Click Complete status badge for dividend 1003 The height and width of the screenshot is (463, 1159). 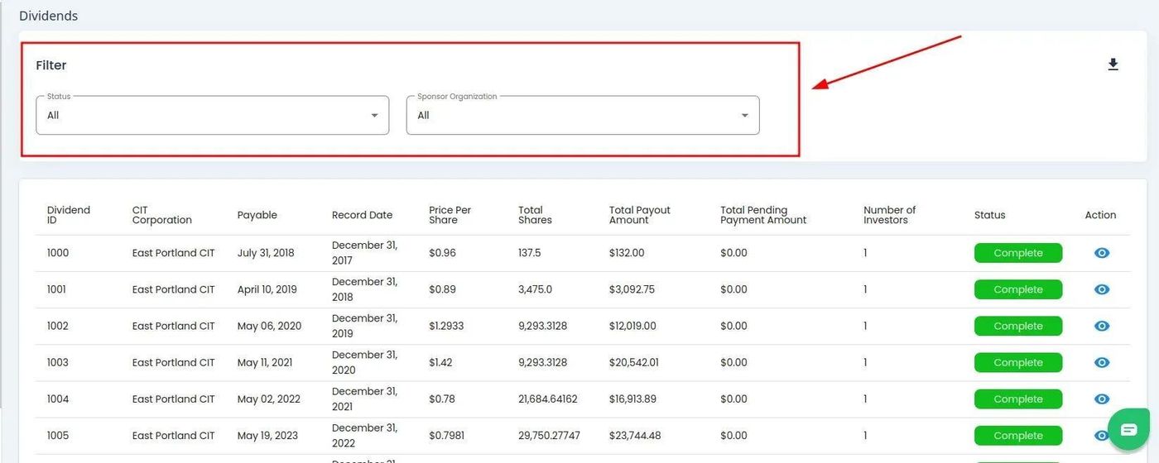click(x=1017, y=362)
